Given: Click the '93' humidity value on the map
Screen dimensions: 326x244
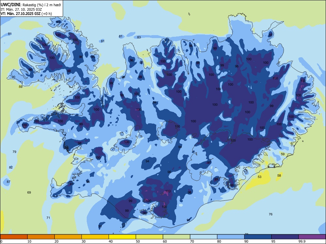Looking at the screenshot, I should pyautogui.click(x=58, y=22).
